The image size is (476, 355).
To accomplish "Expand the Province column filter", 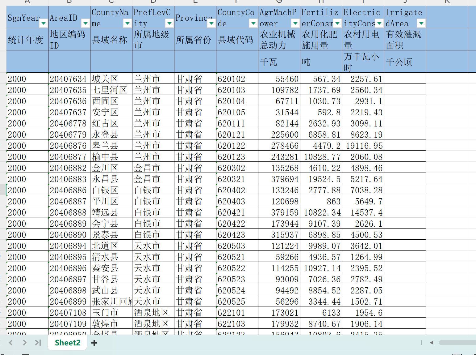I will 211,24.
